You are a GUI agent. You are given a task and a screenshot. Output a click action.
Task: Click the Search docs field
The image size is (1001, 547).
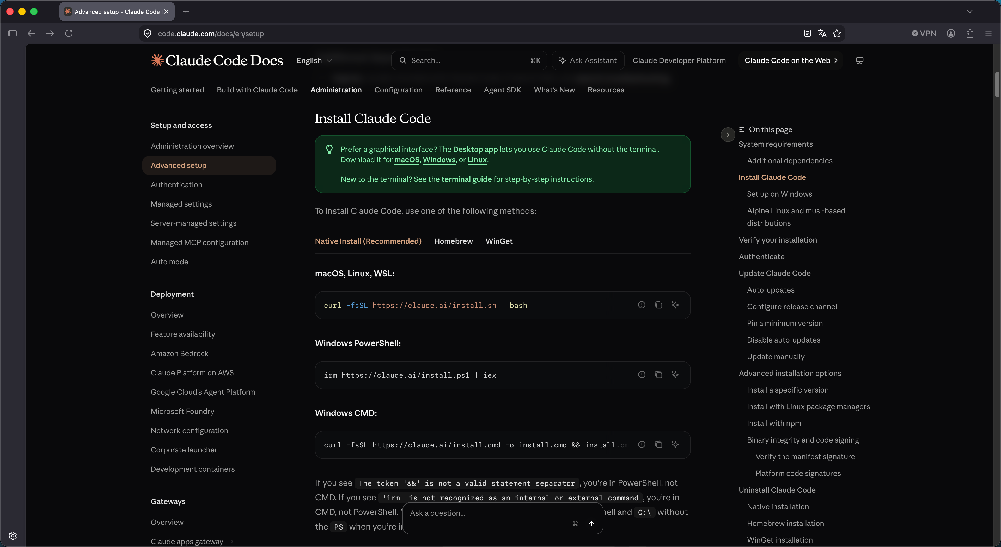click(x=469, y=60)
